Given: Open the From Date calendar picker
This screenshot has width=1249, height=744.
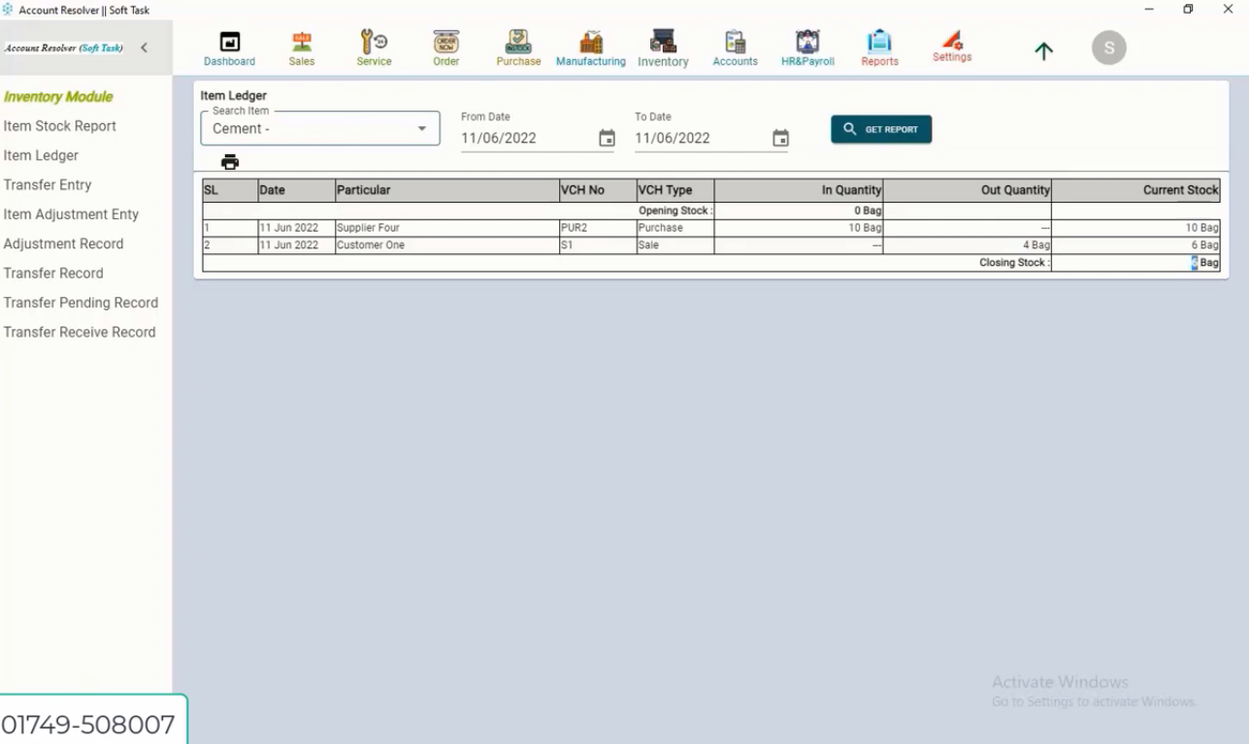Looking at the screenshot, I should (607, 139).
